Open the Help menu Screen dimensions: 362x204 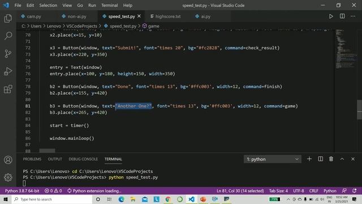pos(128,5)
